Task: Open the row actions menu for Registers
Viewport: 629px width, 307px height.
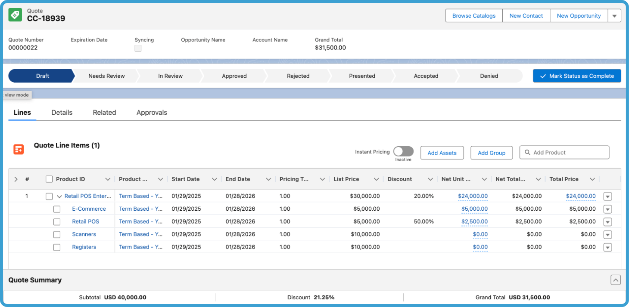Action: click(x=607, y=247)
